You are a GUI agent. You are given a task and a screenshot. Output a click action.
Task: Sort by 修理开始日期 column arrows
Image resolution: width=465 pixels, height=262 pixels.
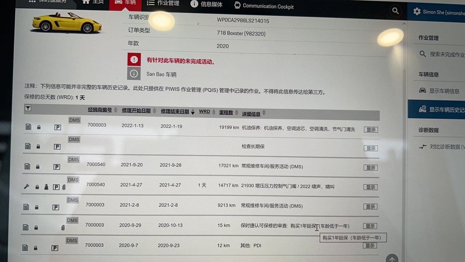tap(154, 111)
